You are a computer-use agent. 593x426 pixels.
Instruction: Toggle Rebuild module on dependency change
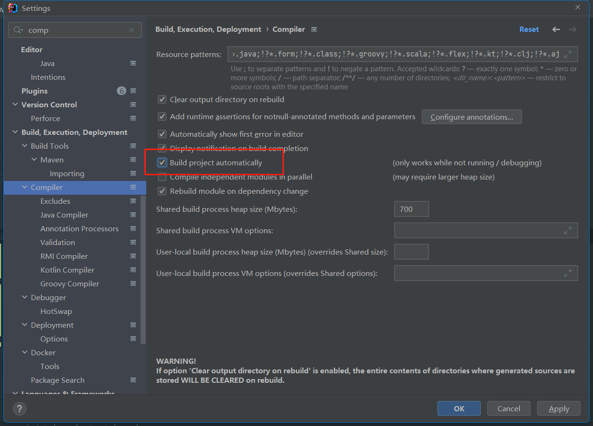[x=162, y=191]
